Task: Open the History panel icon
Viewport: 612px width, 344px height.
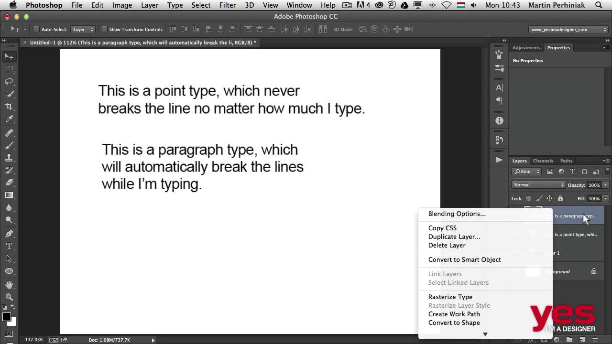Action: coord(499,139)
